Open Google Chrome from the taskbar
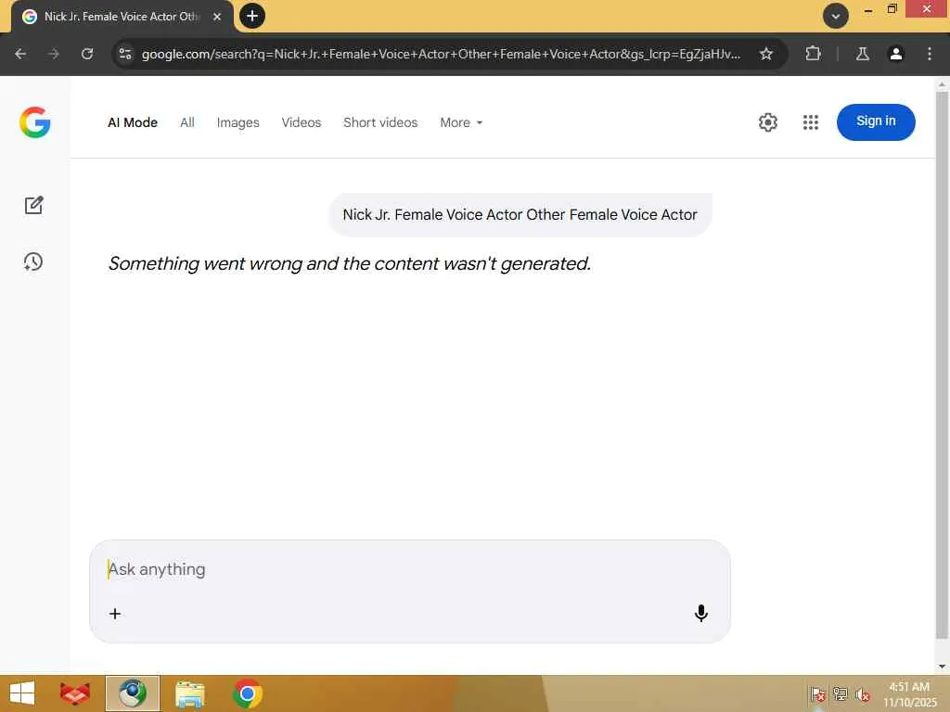The height and width of the screenshot is (712, 950). [247, 693]
